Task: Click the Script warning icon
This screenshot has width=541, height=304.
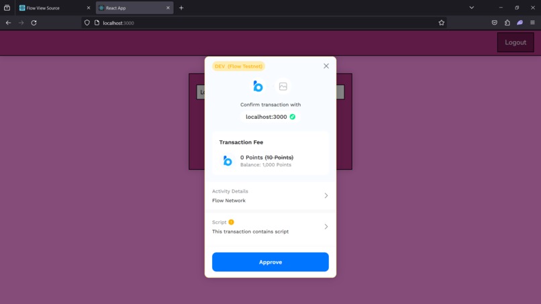Action: tap(231, 222)
